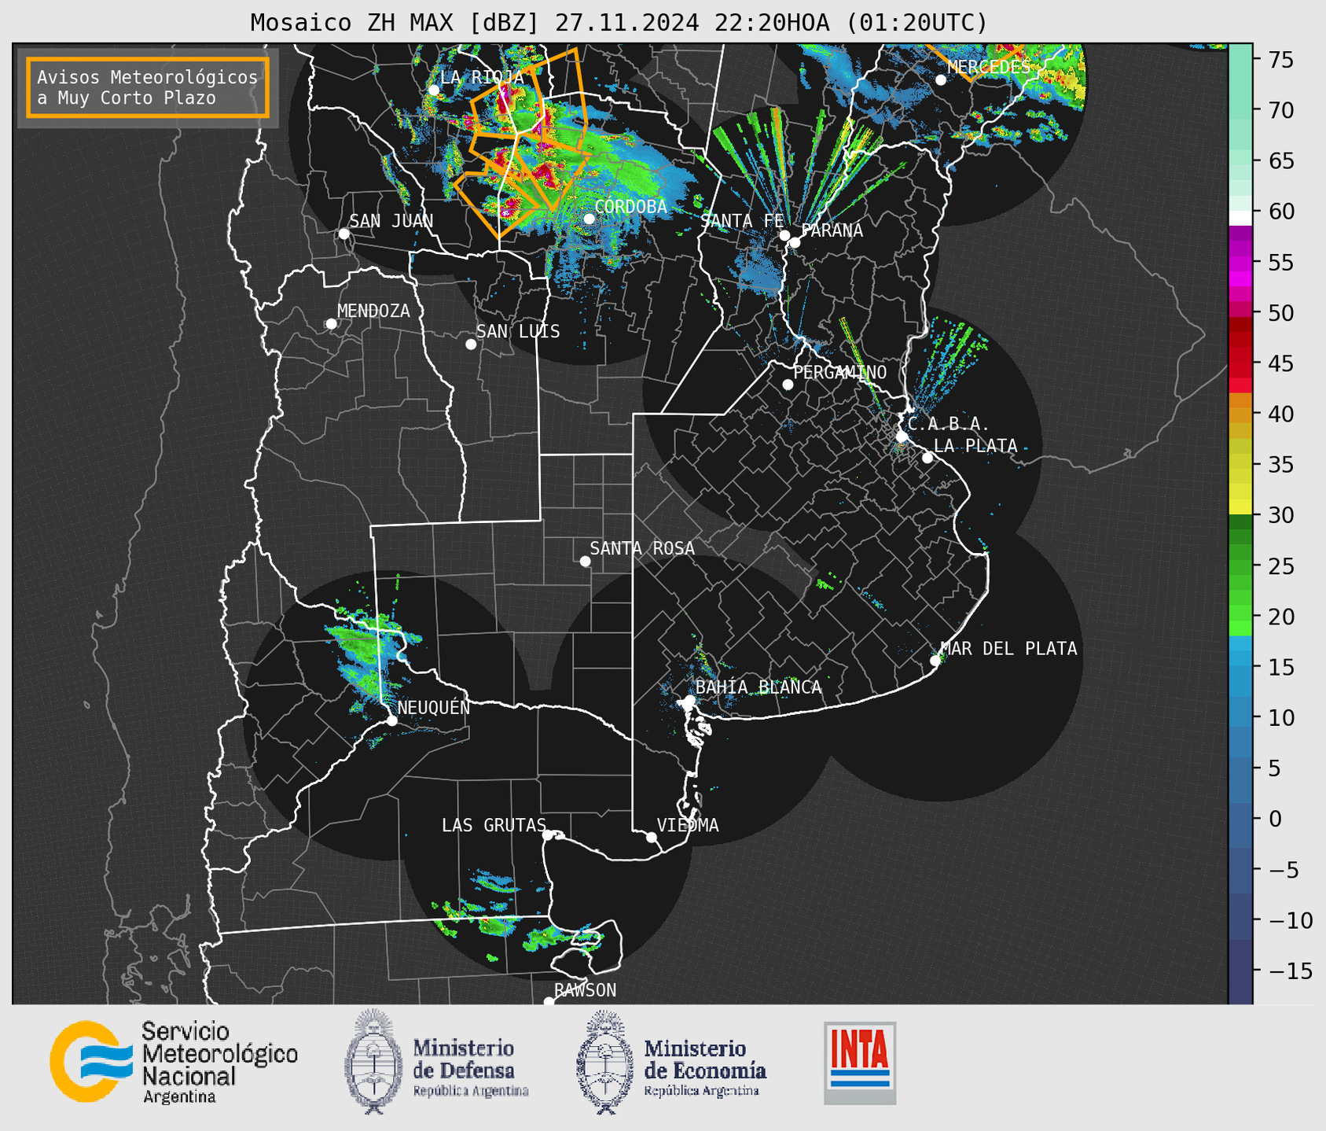Click the Santa Fe city marker dot

tap(784, 235)
